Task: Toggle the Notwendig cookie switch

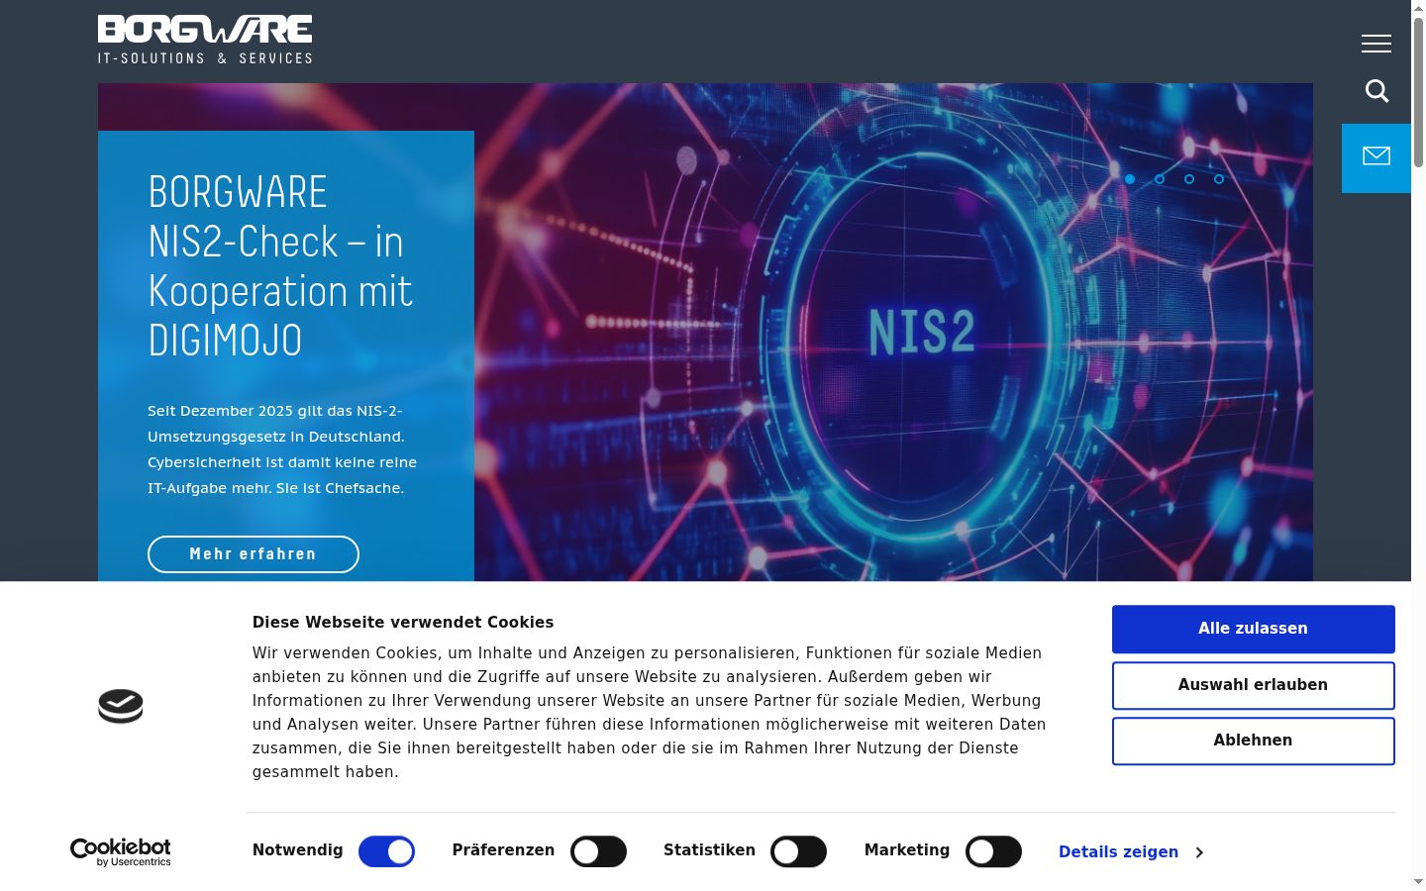Action: (386, 851)
